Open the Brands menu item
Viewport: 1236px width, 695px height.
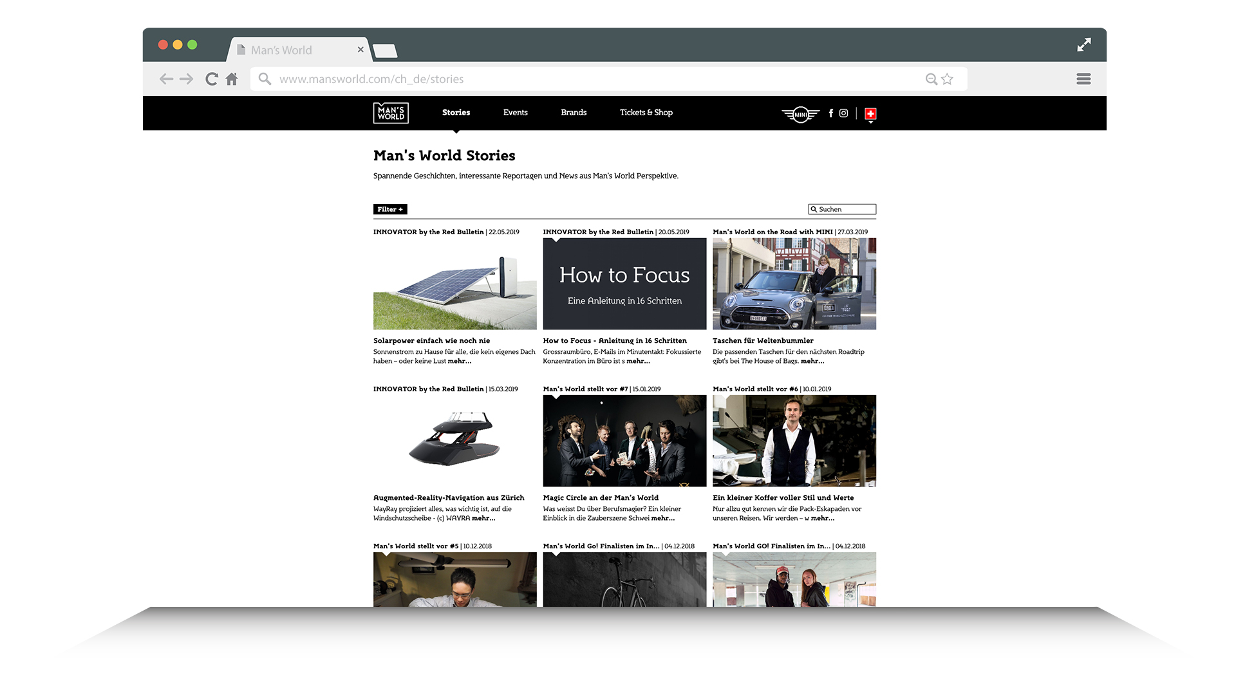[x=574, y=113]
